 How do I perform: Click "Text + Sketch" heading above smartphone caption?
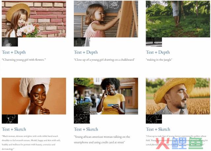click(x=86, y=129)
